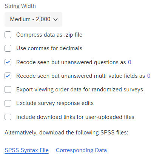168x162 pixels.
Task: Tick the Compress data as .zip file checkbox
Action: (x=8, y=35)
